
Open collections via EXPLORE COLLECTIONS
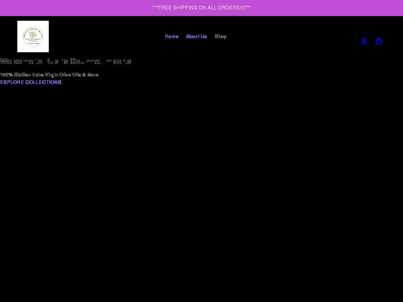click(x=31, y=82)
